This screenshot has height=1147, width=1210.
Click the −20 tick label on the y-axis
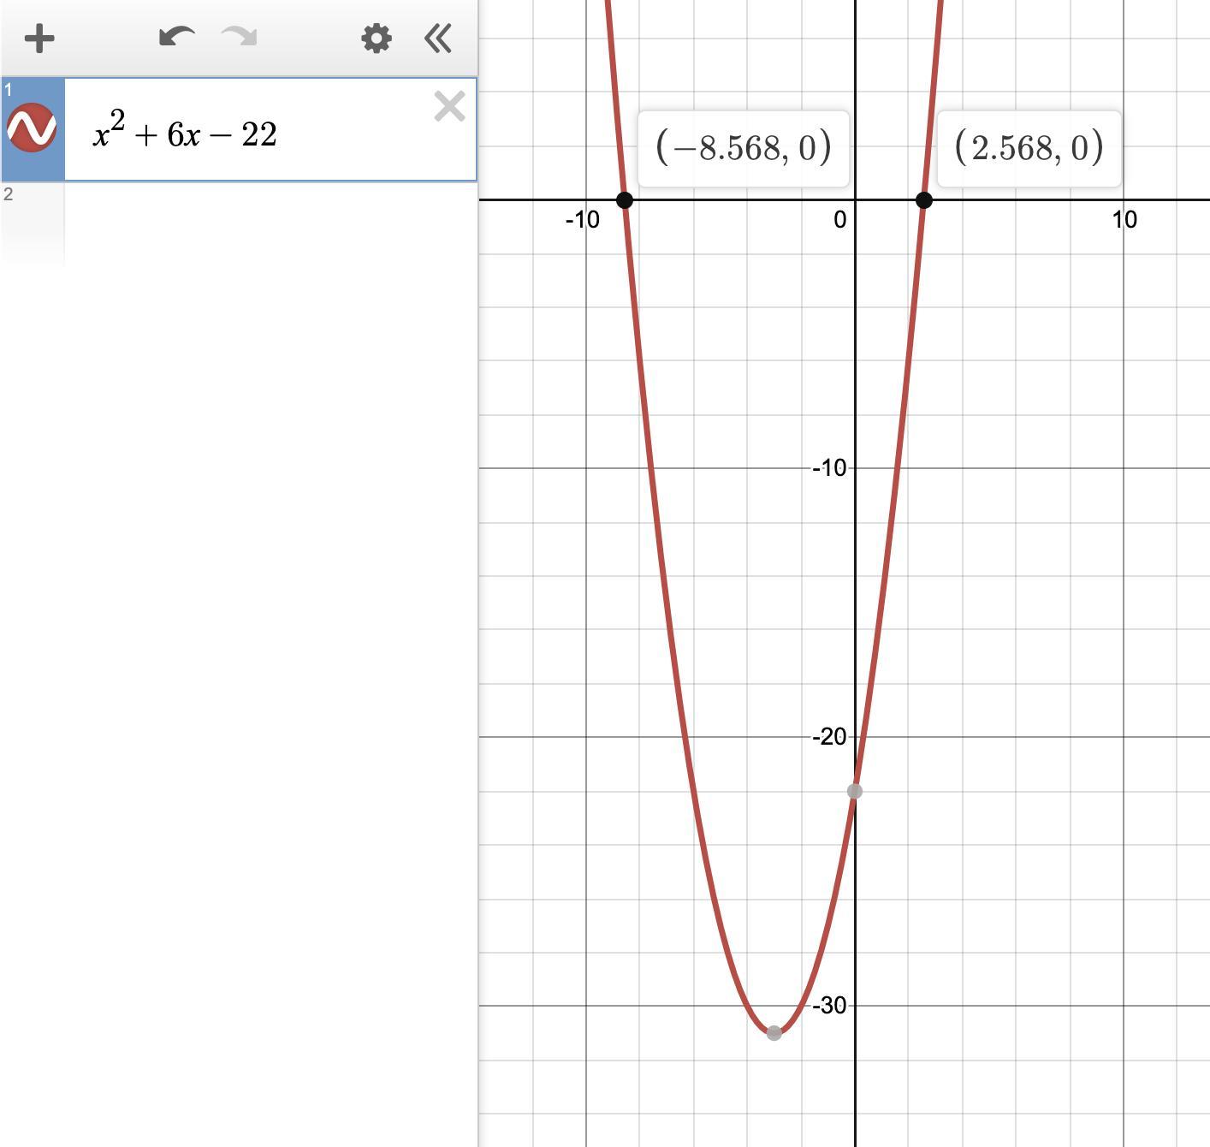tap(828, 736)
